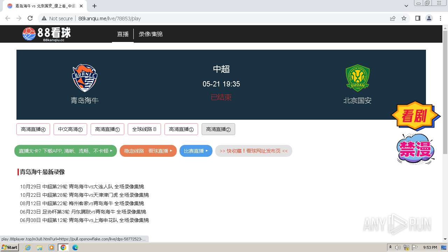The width and height of the screenshot is (448, 252).
Task: Click the browser back arrow
Action: (x=8, y=18)
